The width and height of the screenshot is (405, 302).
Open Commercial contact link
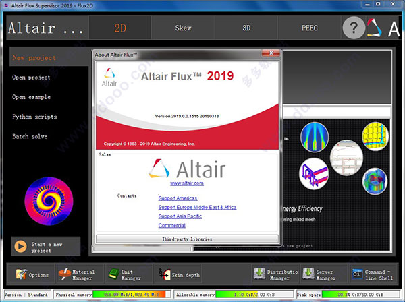click(171, 225)
